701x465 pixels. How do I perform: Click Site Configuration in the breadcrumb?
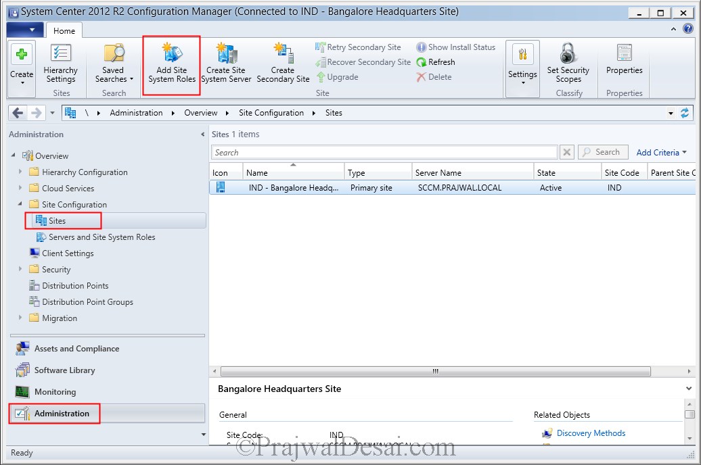click(271, 113)
